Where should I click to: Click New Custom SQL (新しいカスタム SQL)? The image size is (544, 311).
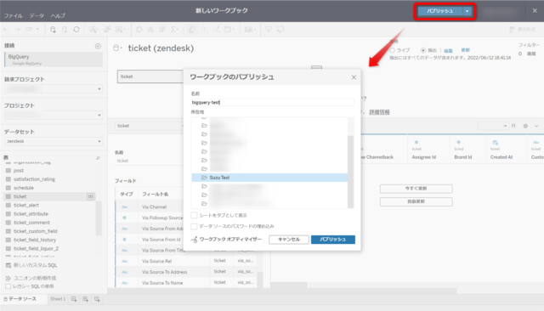coord(31,265)
